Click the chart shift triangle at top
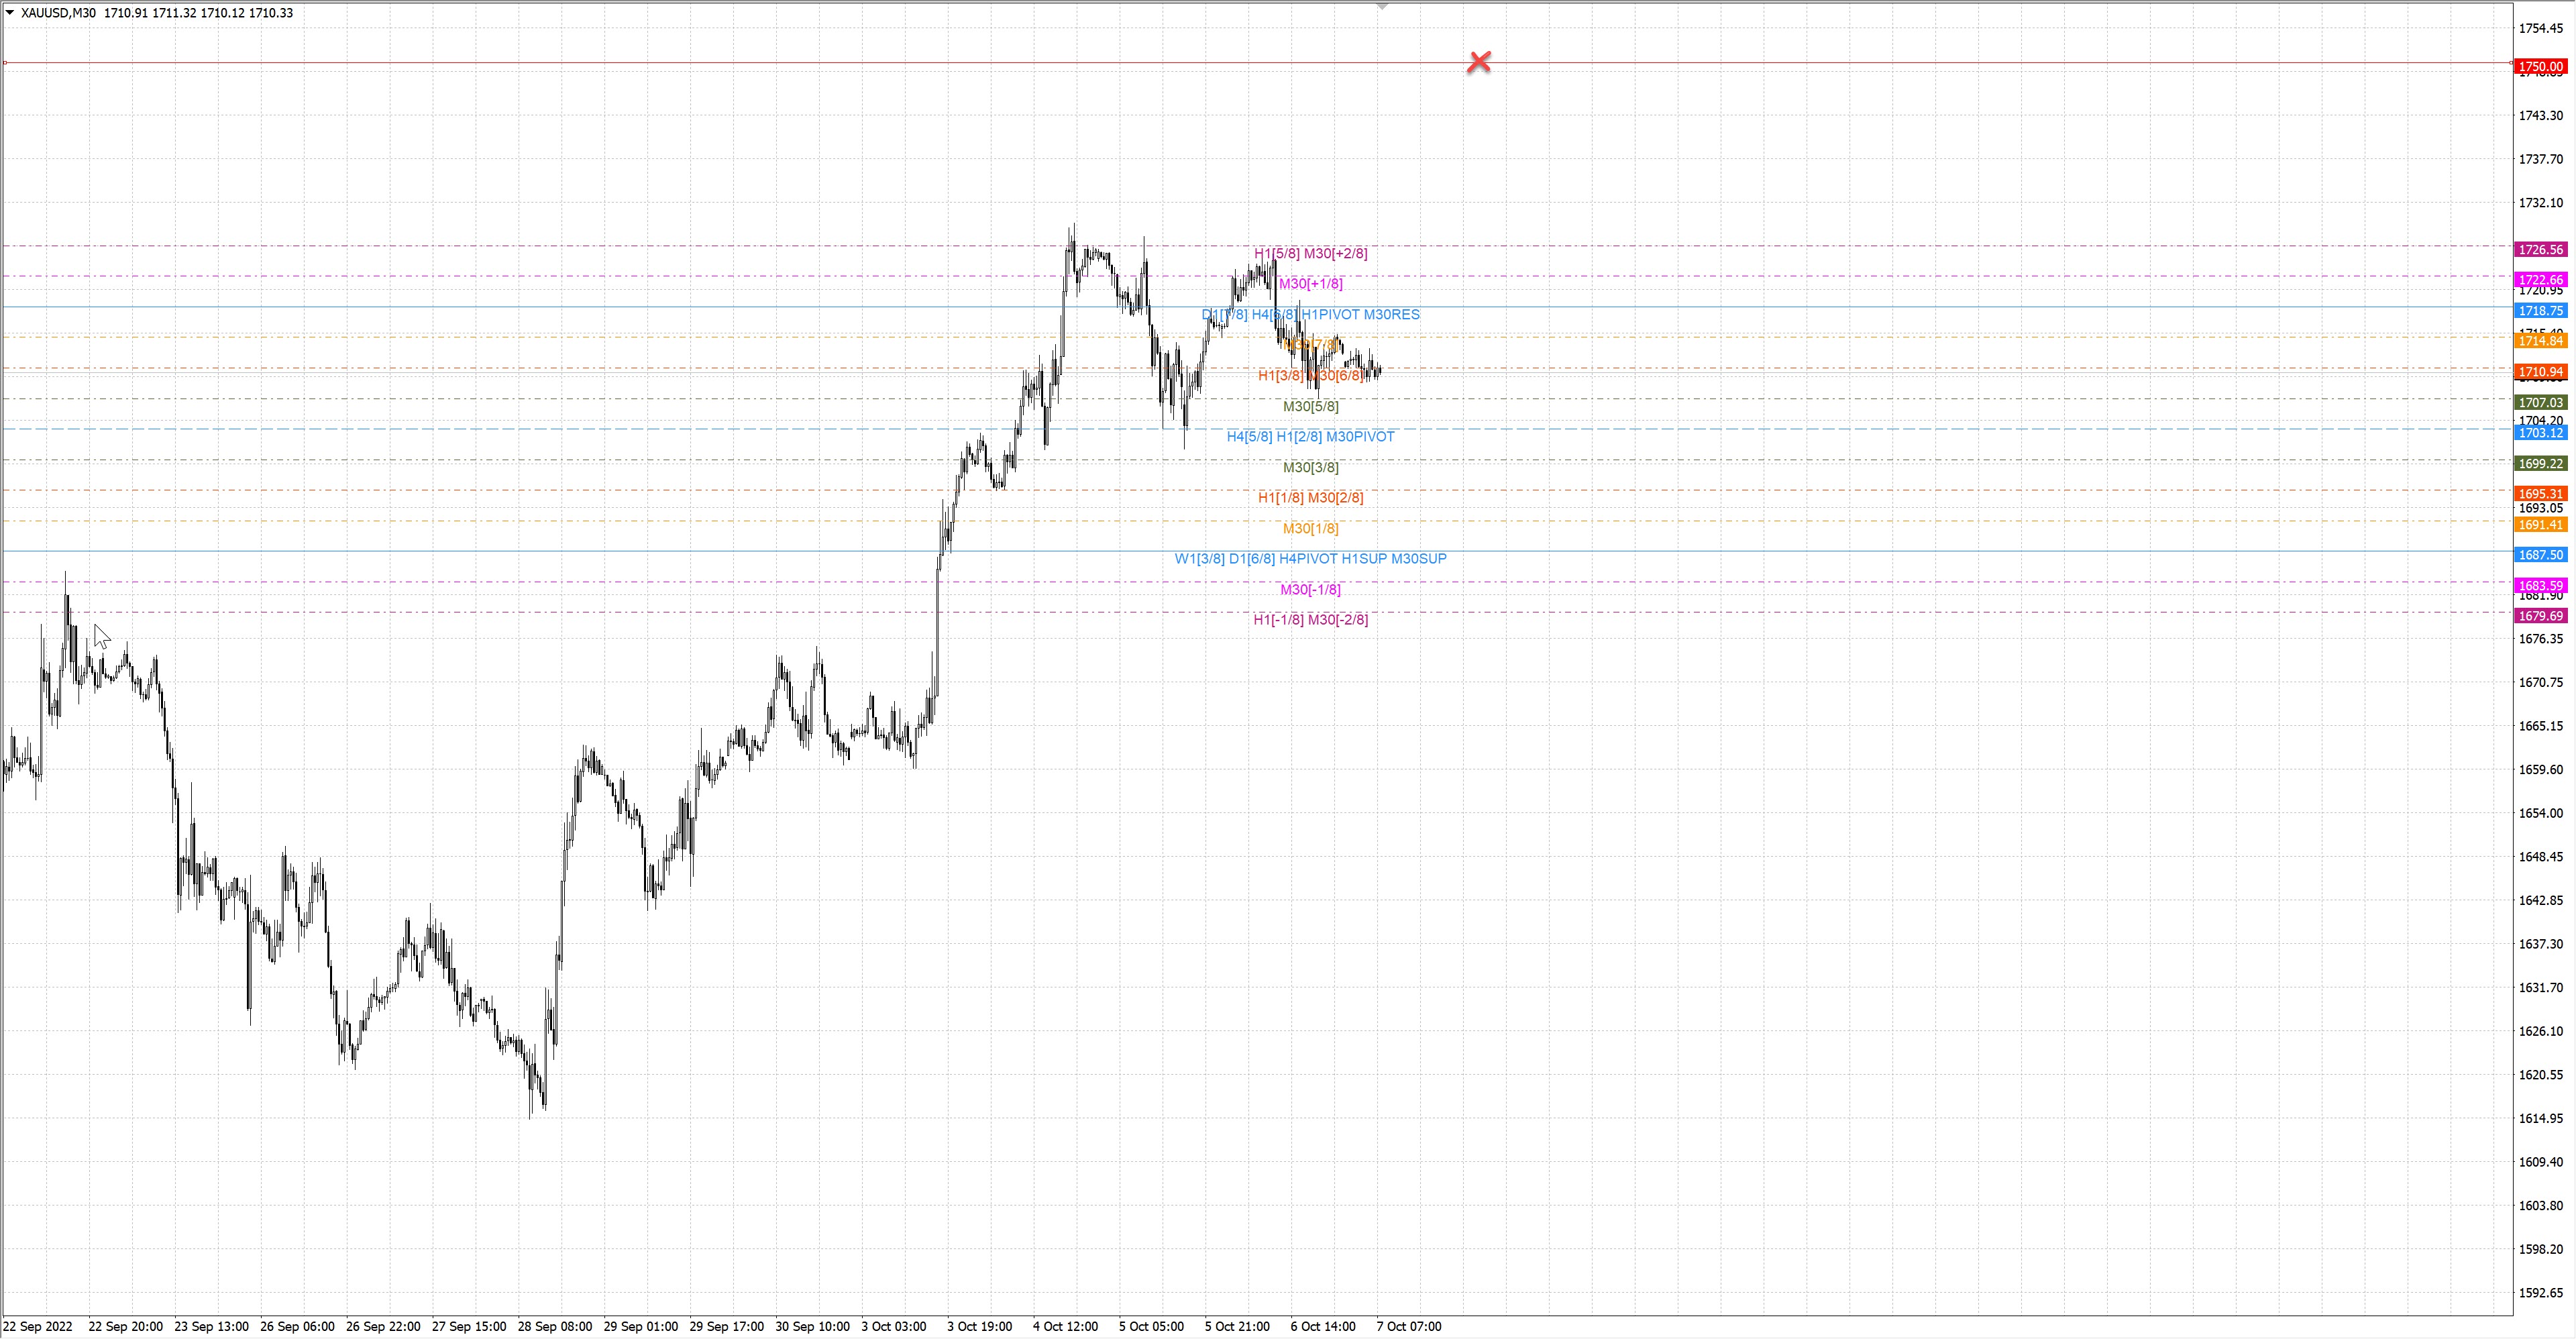The height and width of the screenshot is (1339, 2576). click(1382, 6)
